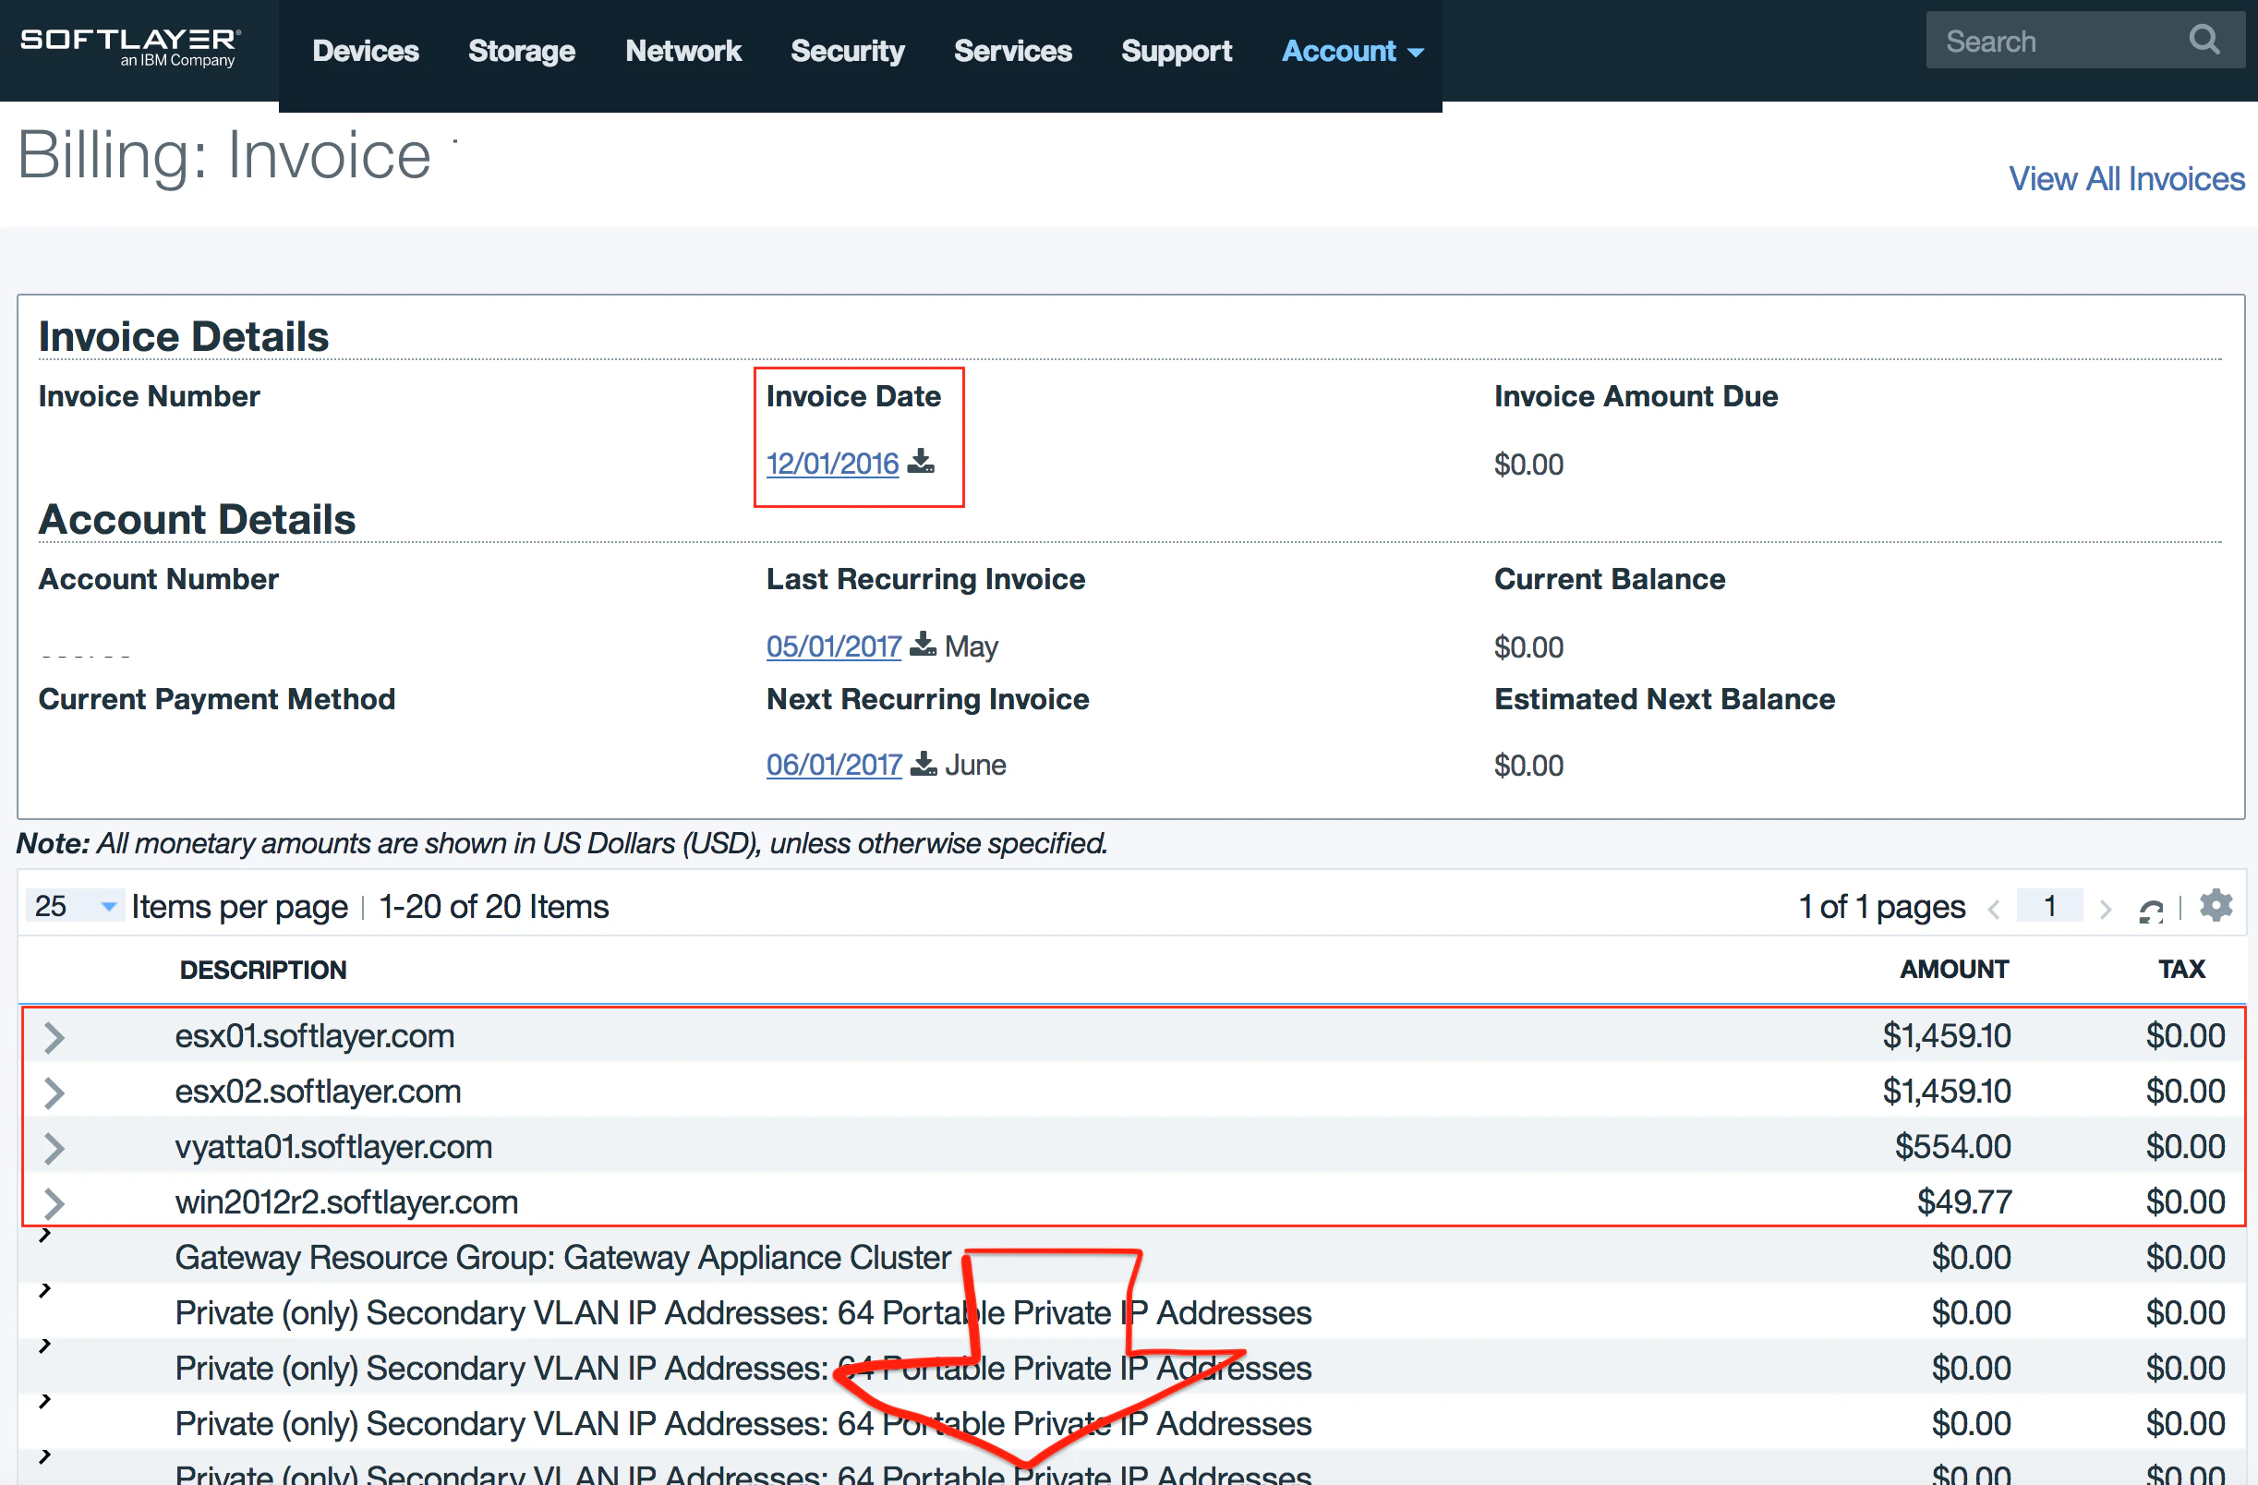
Task: Click the '1 of 1 pages' text
Action: (1881, 906)
